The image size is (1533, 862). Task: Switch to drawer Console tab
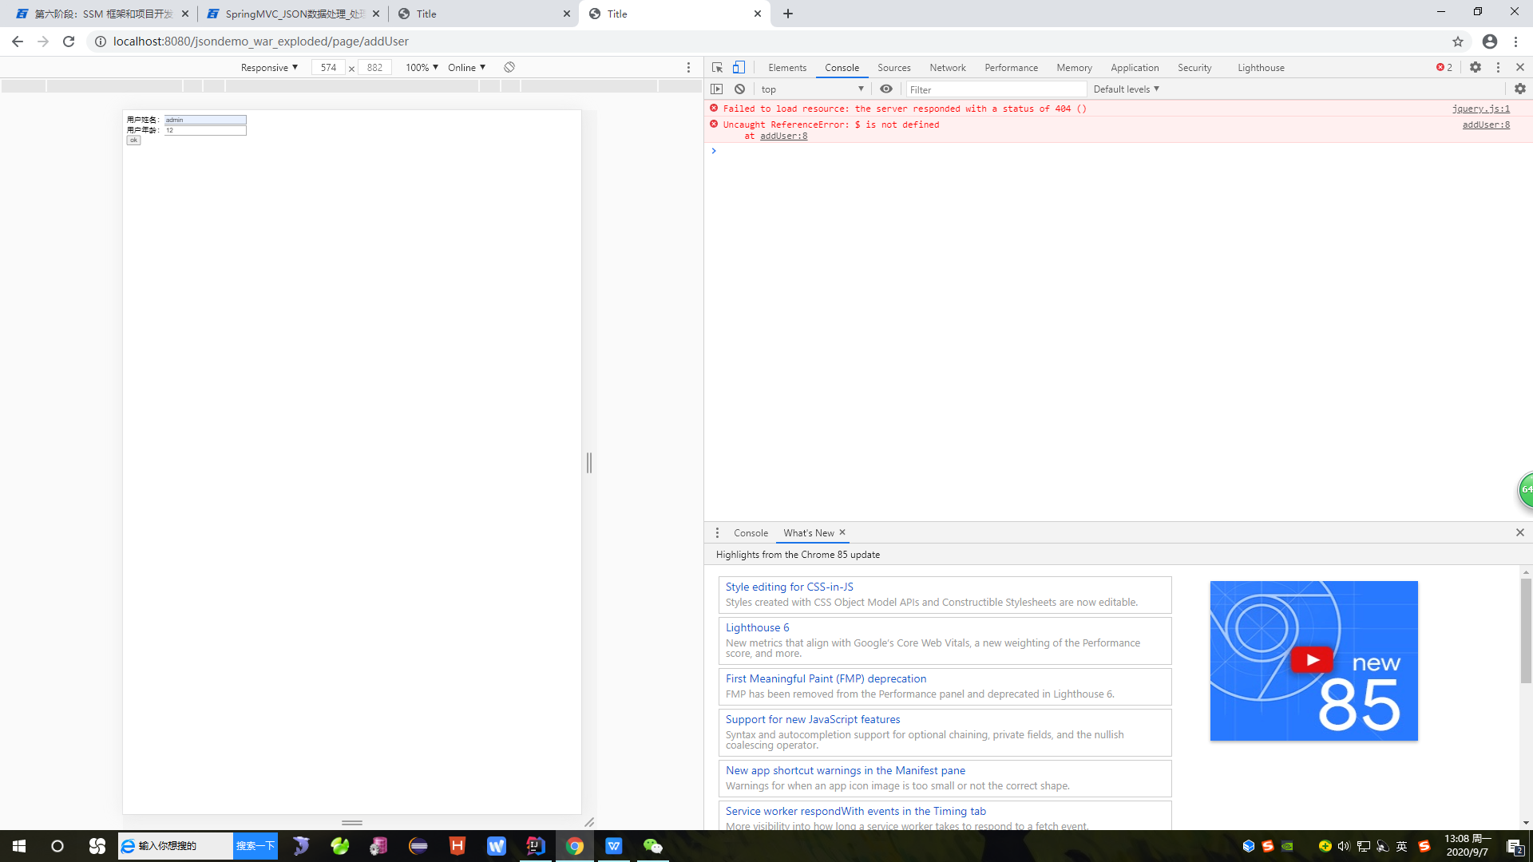point(751,533)
